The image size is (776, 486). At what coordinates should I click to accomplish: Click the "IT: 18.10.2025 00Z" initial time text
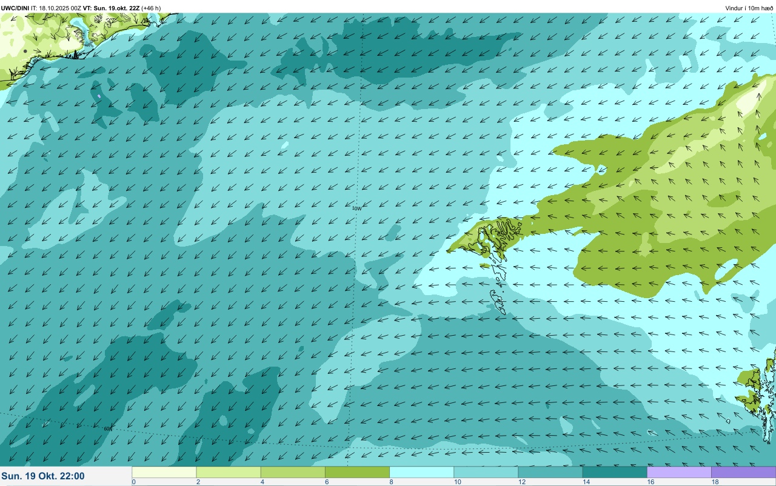point(56,8)
